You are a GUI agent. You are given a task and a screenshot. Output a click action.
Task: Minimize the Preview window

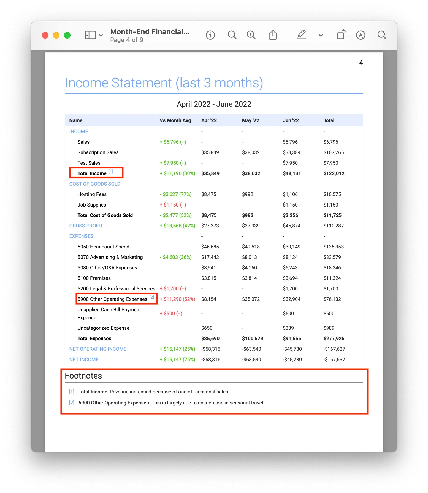[x=56, y=35]
